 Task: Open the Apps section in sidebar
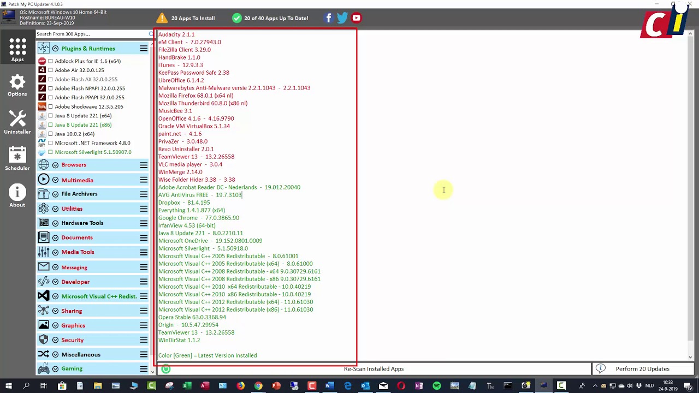pos(17,50)
